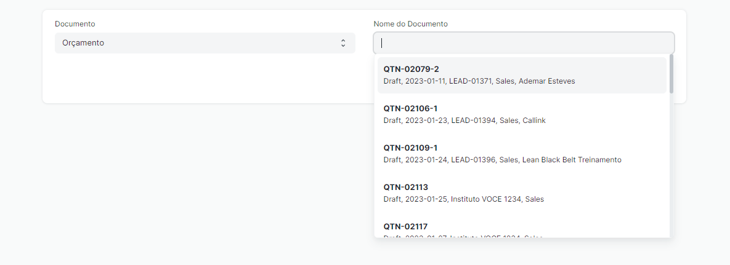The image size is (730, 265).
Task: Click the LEAD-01396 description line
Action: coord(502,160)
